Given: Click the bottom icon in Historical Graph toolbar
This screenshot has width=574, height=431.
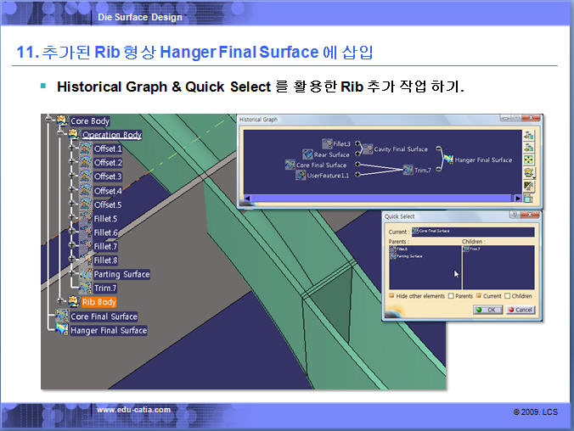Looking at the screenshot, I should pos(529,199).
